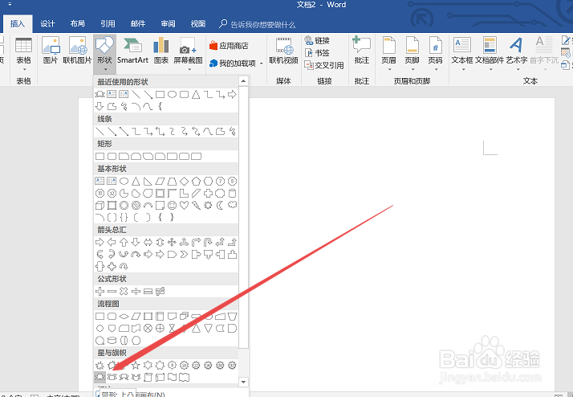This screenshot has height=397, width=573.
Task: Collapse the 形状 shapes dropdown button
Action: coord(104,54)
